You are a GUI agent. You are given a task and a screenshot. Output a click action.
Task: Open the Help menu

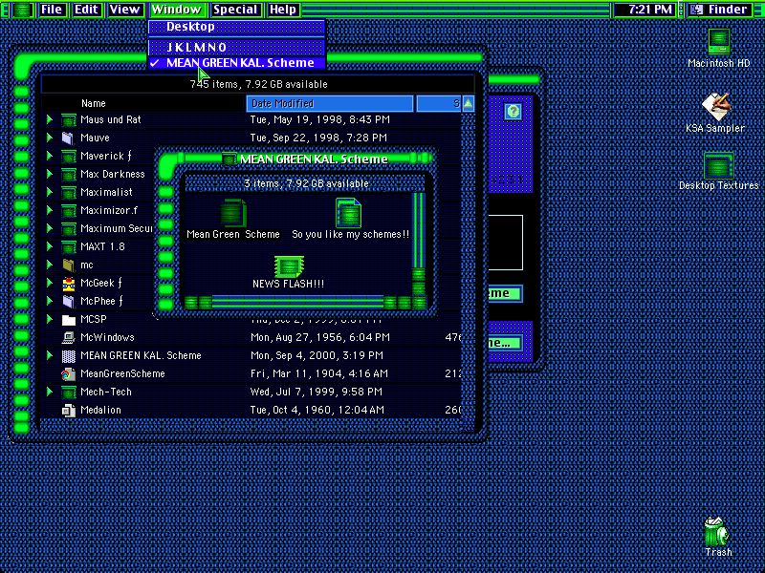[282, 10]
